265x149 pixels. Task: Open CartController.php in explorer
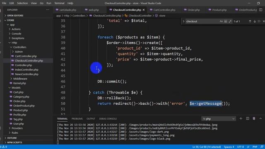tap(28, 56)
